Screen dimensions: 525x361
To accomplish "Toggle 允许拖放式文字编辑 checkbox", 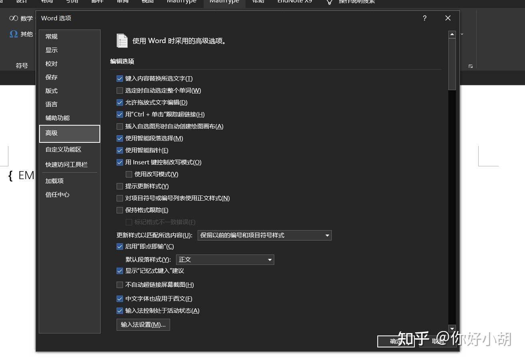I will point(120,103).
